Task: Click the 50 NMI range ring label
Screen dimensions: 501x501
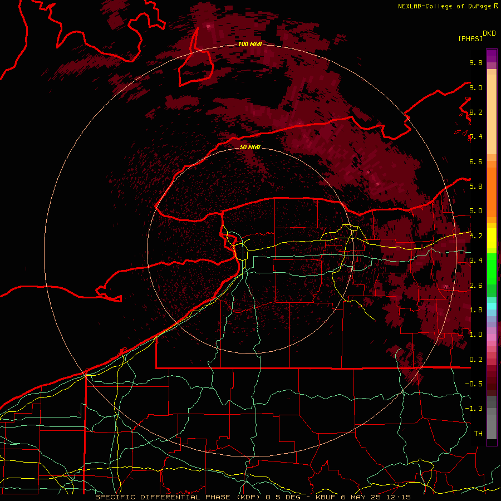Action: click(250, 148)
